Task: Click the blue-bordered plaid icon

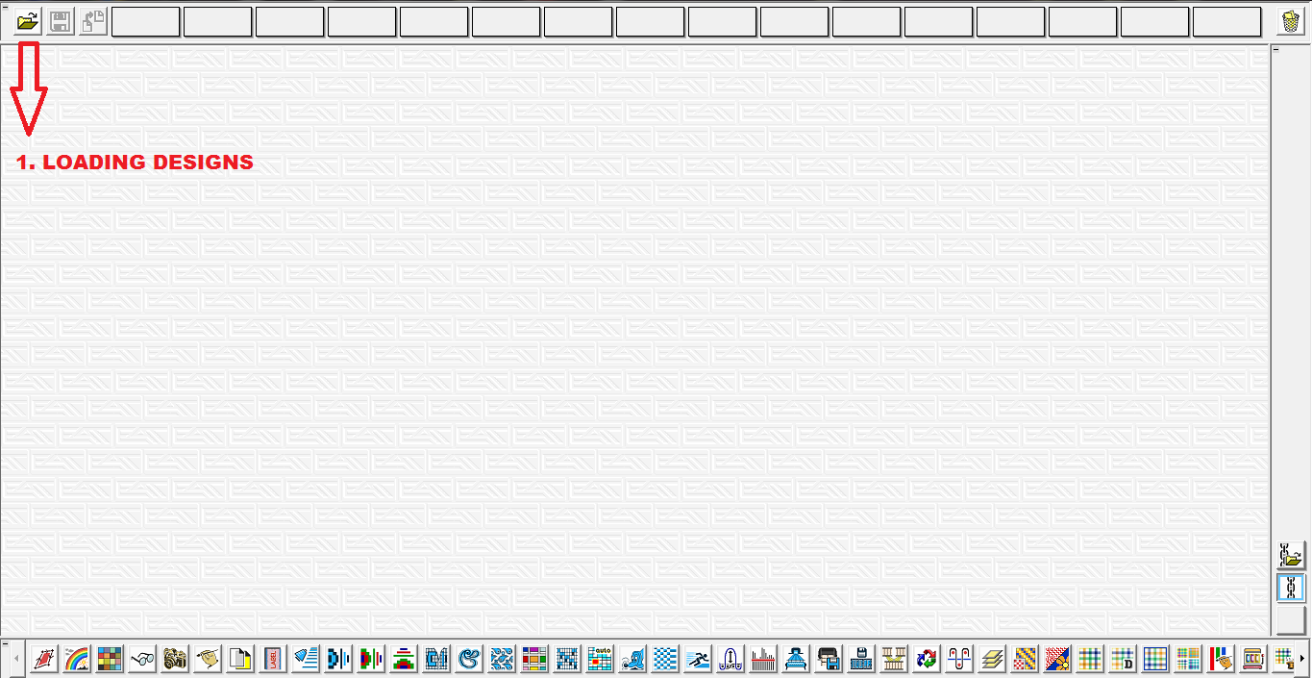Action: 1155,659
